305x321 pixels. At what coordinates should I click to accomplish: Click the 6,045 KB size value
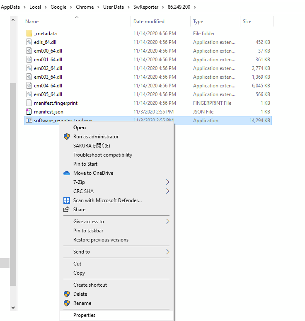tap(261, 86)
